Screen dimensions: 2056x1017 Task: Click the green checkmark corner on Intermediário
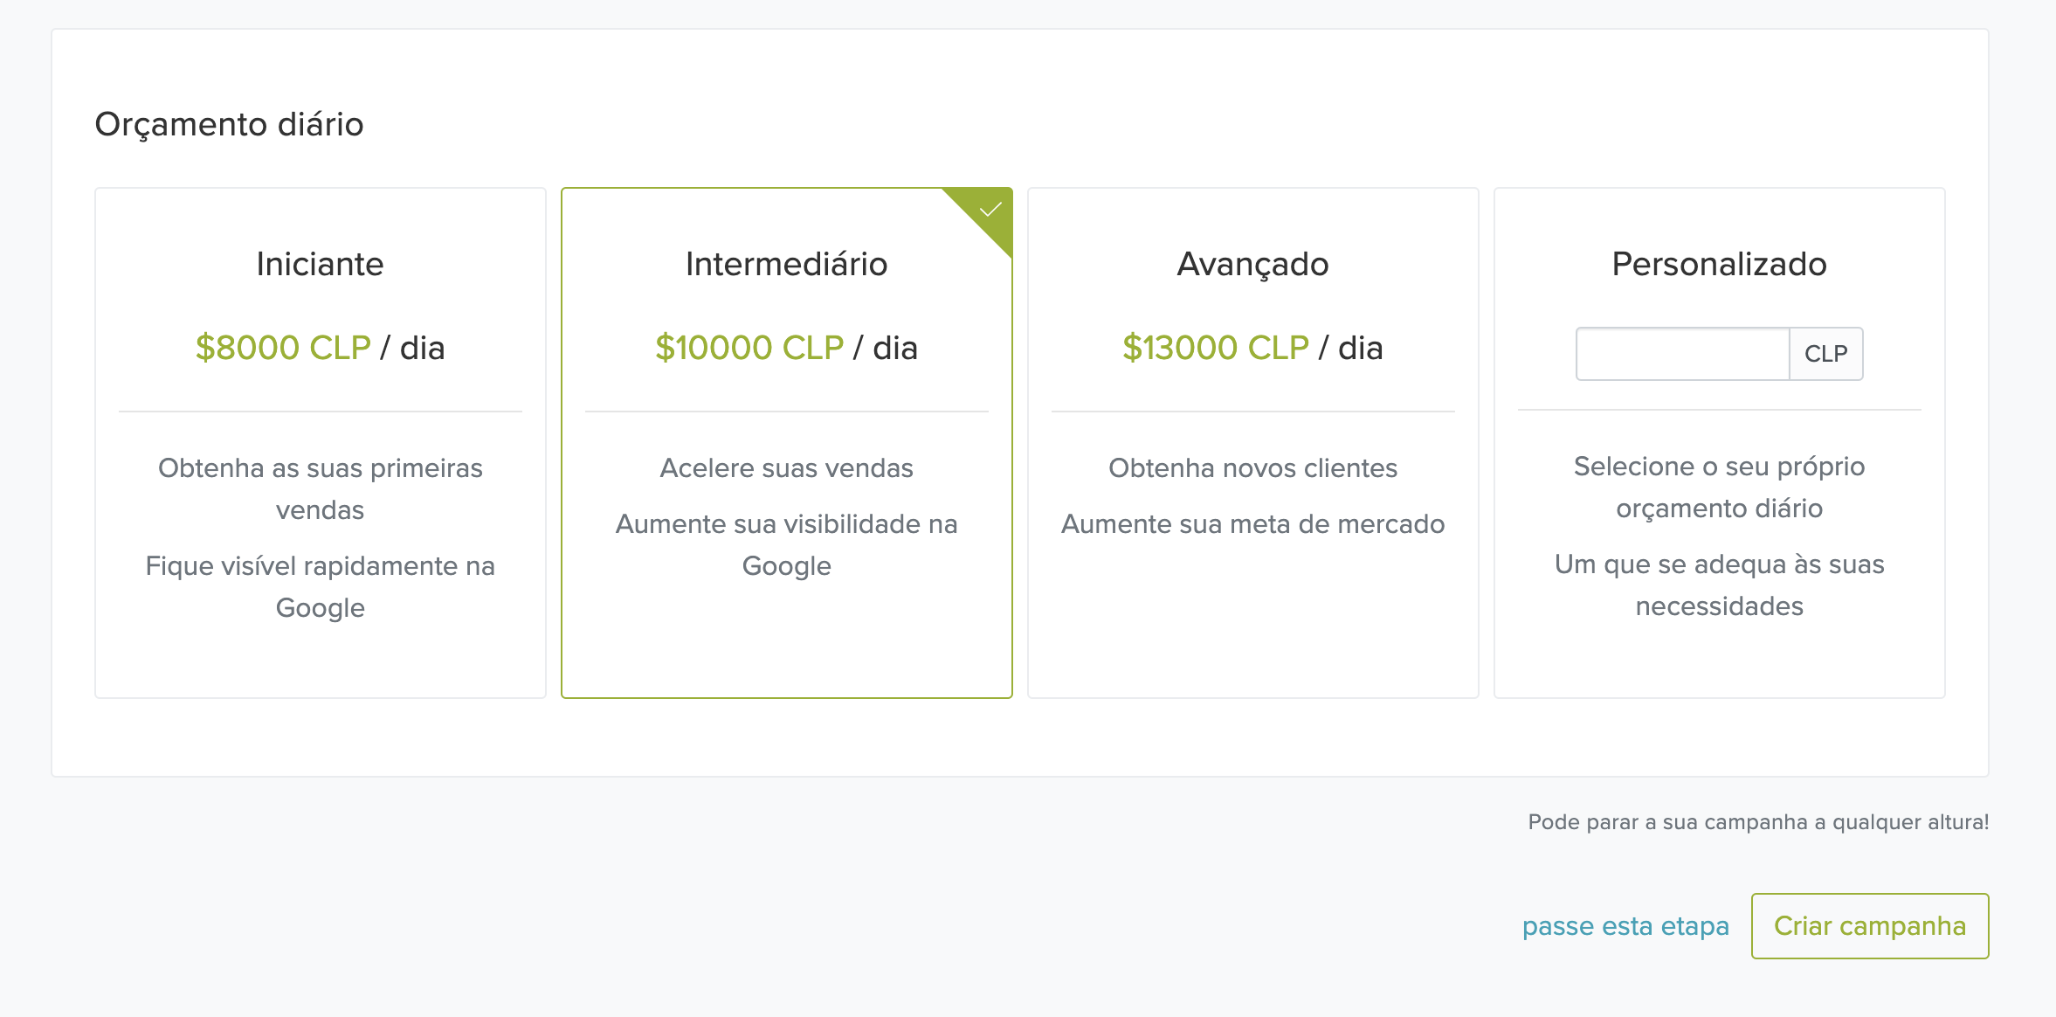click(990, 211)
